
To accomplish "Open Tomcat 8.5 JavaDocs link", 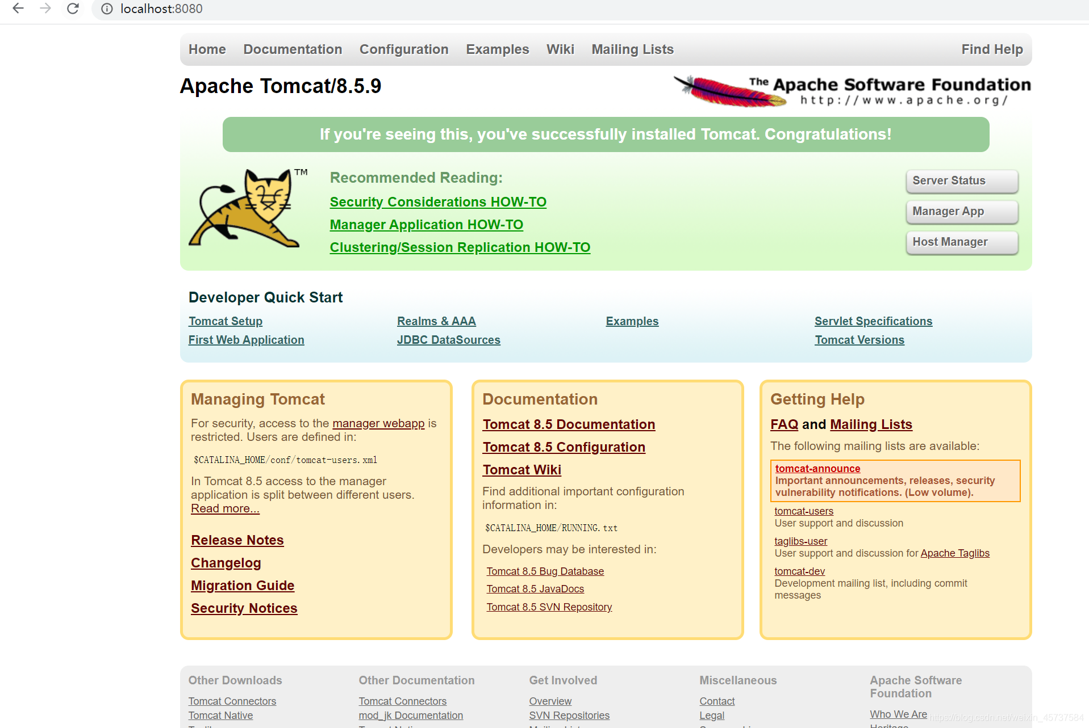I will click(x=535, y=589).
